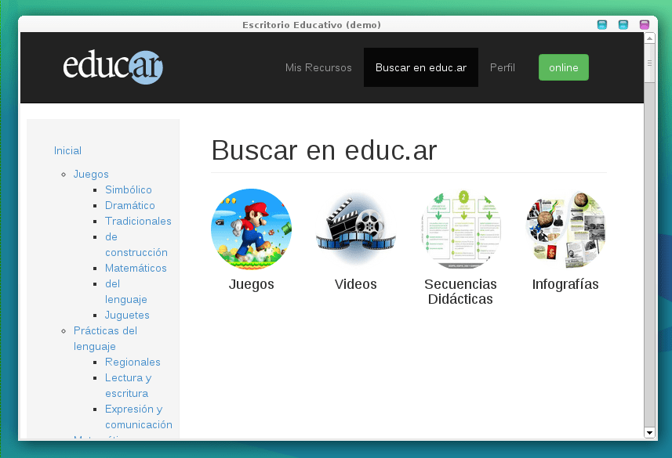Open Lectura y escritura subcategory
This screenshot has width=672, height=458.
coord(128,386)
